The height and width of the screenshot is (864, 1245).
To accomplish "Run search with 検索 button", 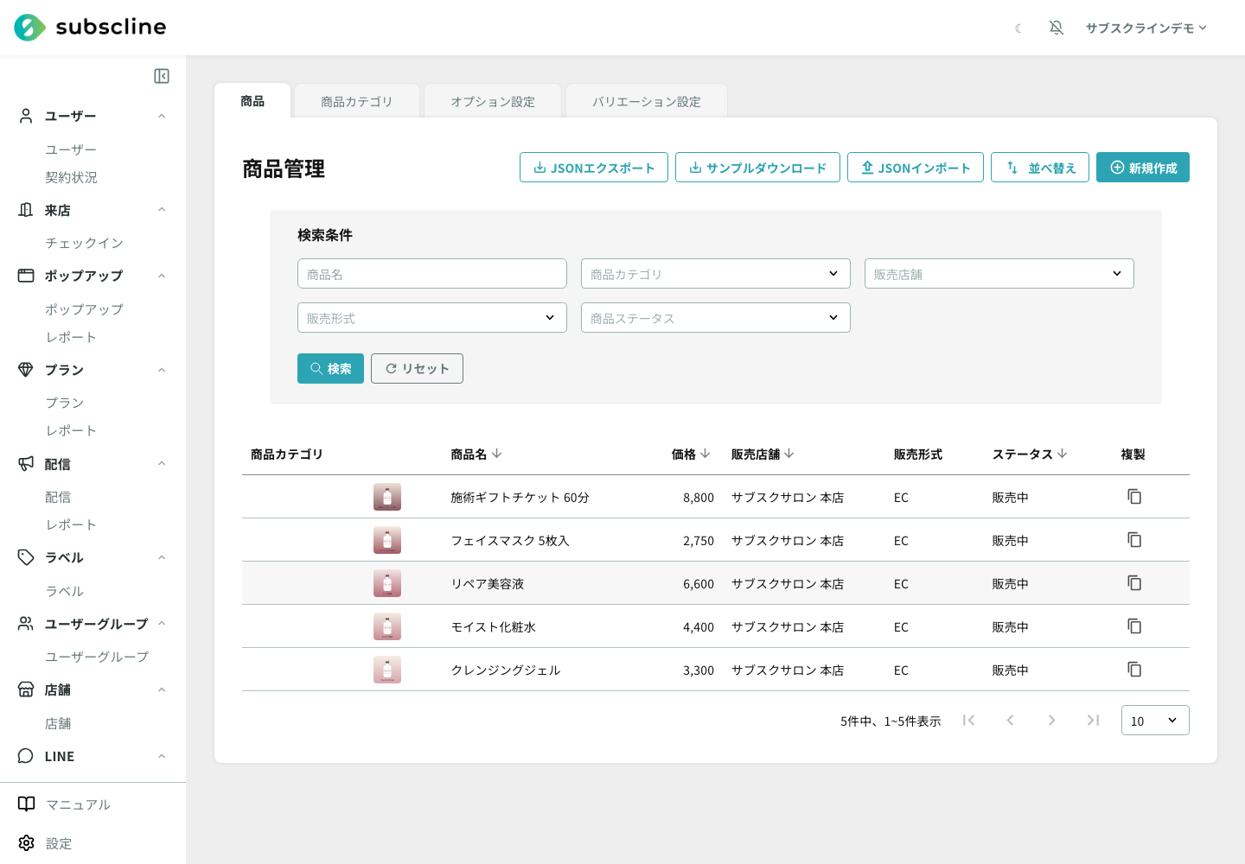I will [x=330, y=368].
